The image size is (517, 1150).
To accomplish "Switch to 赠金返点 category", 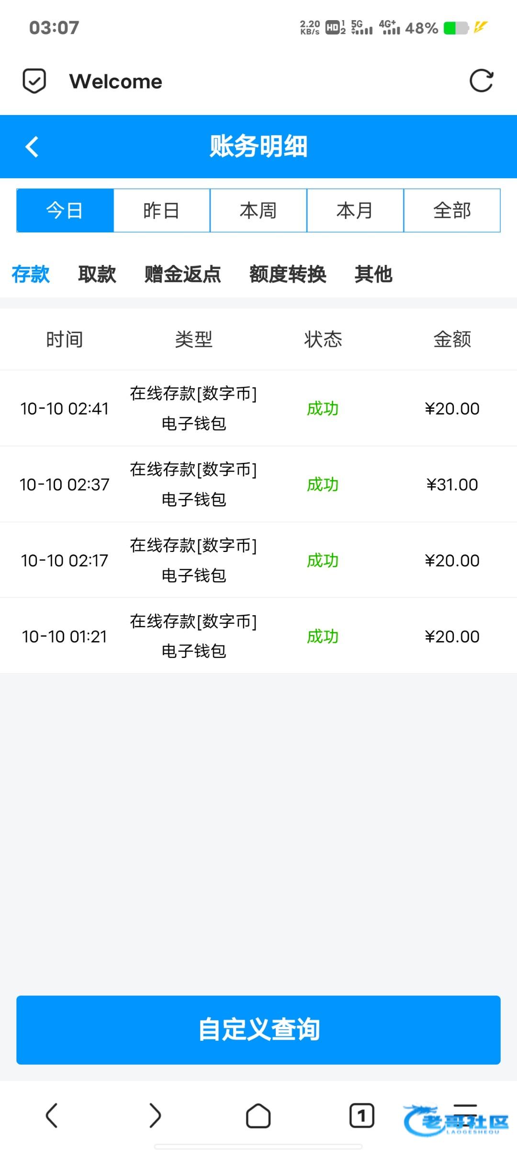I will 183,274.
